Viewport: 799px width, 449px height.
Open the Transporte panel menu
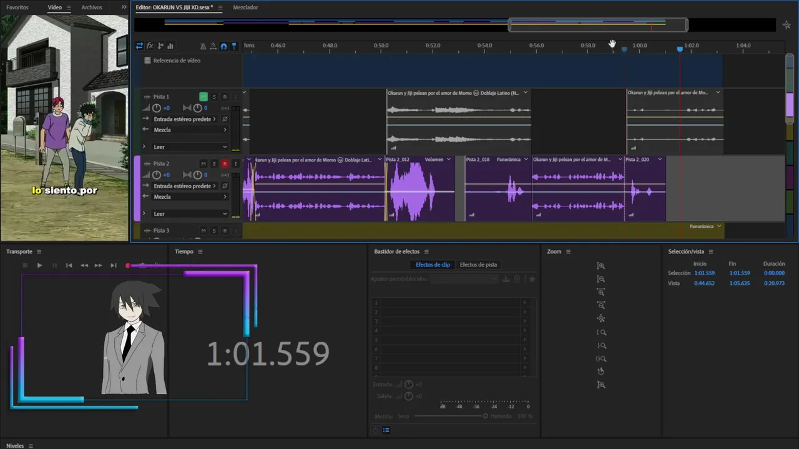39,251
